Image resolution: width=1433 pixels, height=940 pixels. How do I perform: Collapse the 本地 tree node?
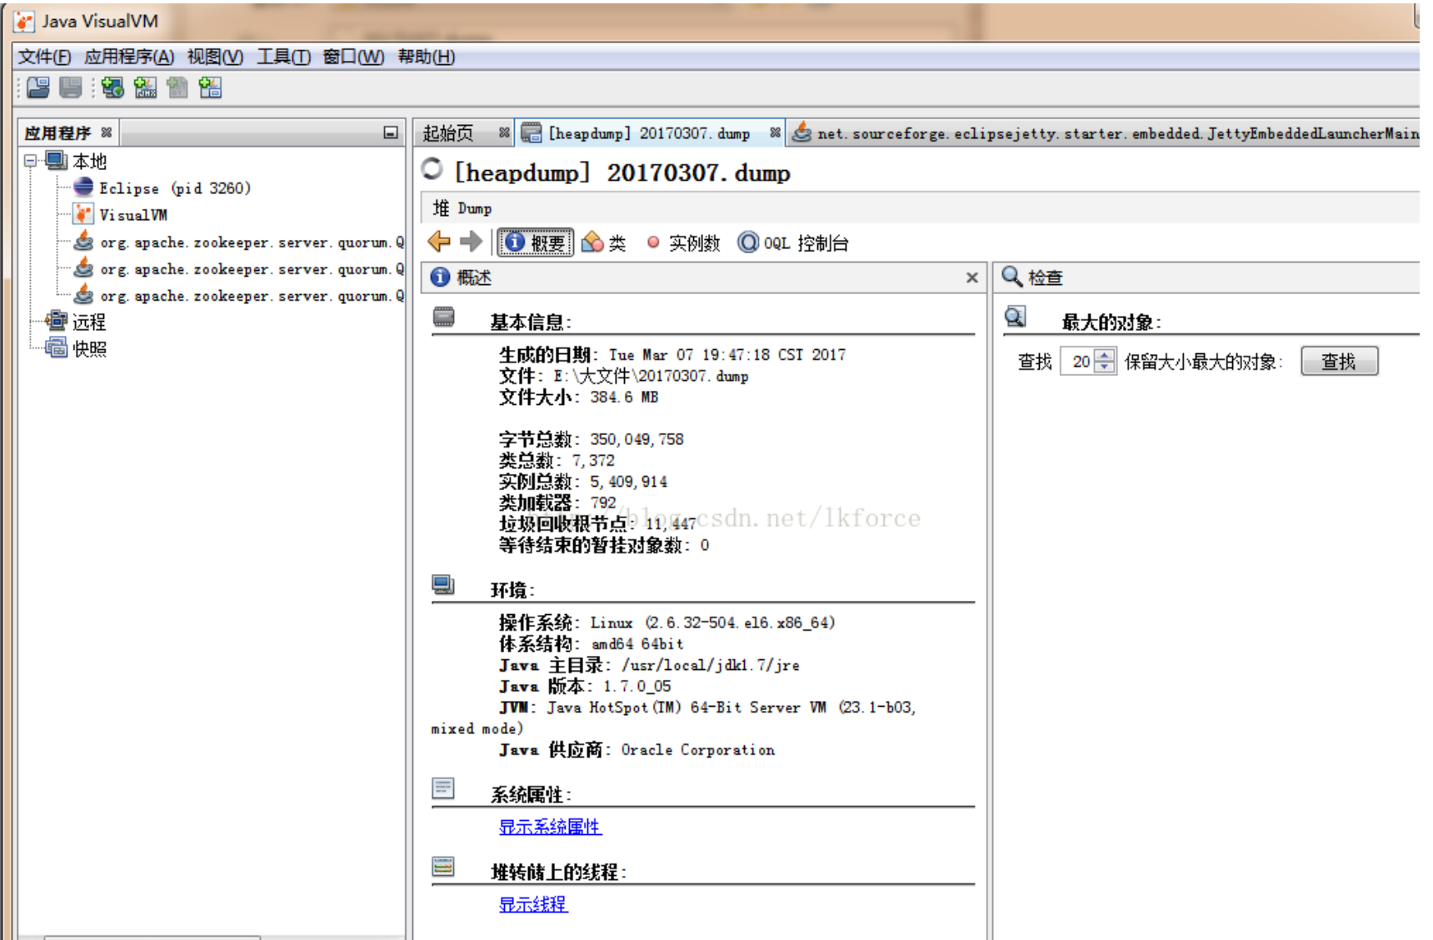(31, 160)
